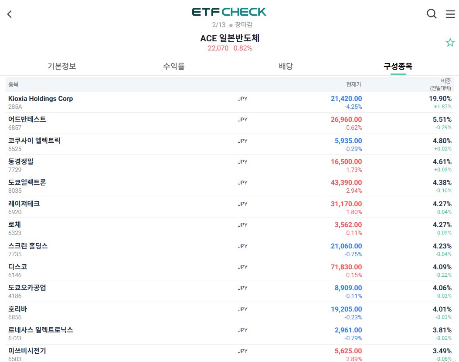Switch to the 배당 tab
This screenshot has height=362, width=459.
point(286,66)
